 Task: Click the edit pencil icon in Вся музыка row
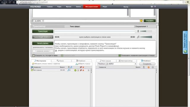78,70
